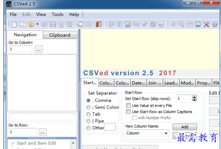Click the Go to Row input field
The image size is (221, 149).
23,132
